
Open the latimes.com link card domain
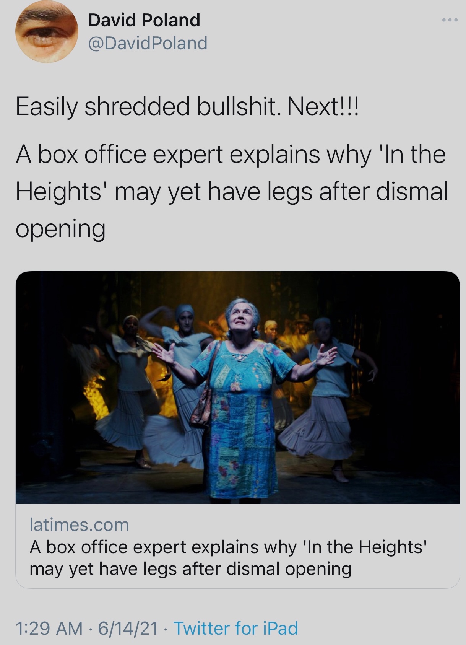point(79,524)
